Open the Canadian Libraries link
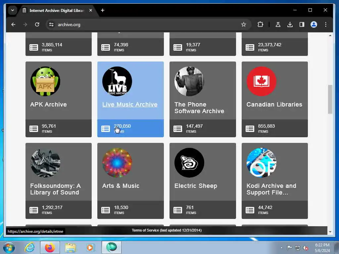 tap(274, 105)
